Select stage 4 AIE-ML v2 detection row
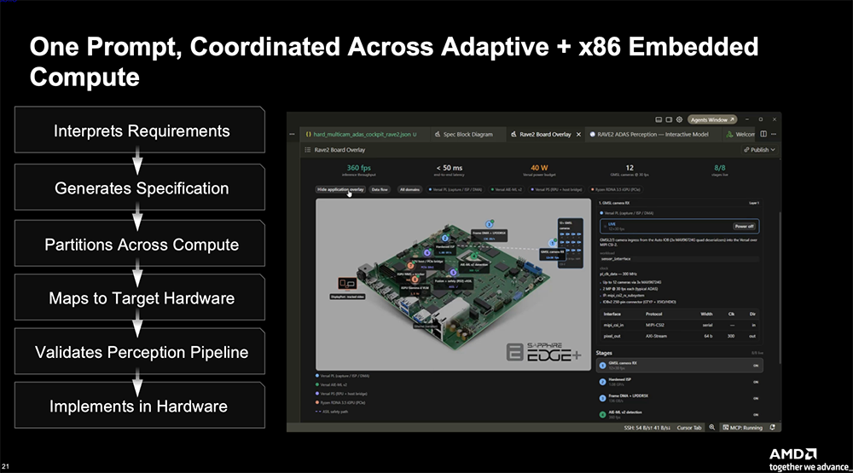This screenshot has height=473, width=853. (679, 414)
